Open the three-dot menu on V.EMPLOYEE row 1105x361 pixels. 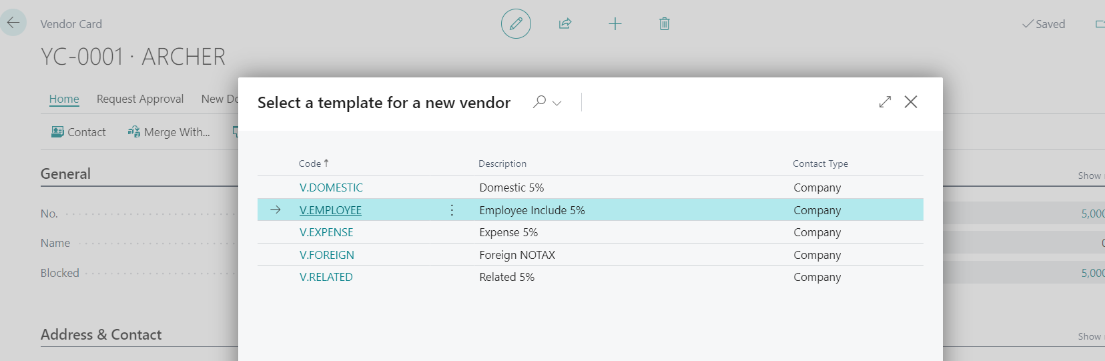tap(452, 210)
